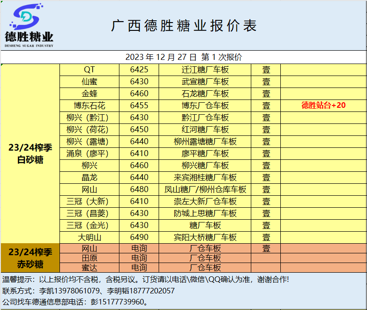Click the price cell 6425

[x=139, y=70]
